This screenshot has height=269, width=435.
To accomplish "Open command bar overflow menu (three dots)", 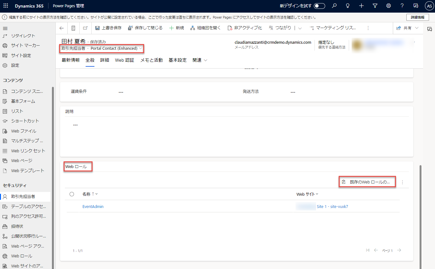I will (x=368, y=28).
